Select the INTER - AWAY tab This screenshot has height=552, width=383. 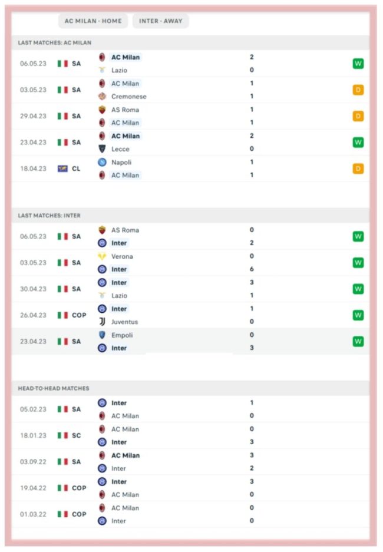pos(160,21)
